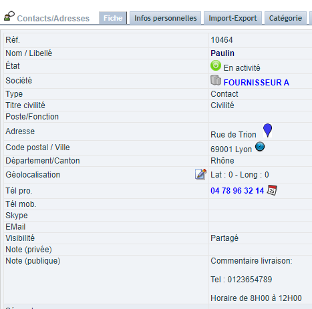This screenshot has height=309, width=312.
Task: Click the Société field label
Action: tap(19, 81)
